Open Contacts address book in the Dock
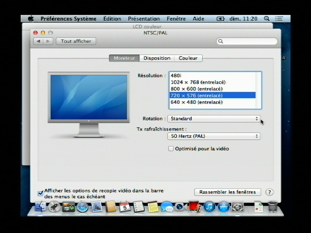 [111, 207]
